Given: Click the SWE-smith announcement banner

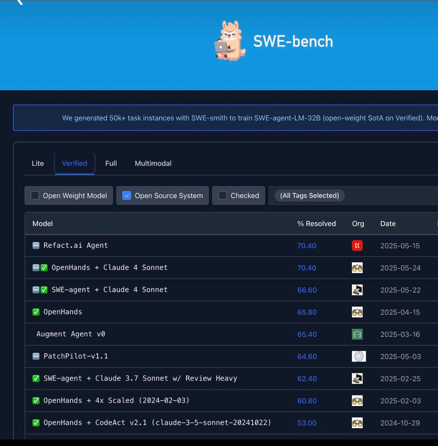Looking at the screenshot, I should pos(226,118).
